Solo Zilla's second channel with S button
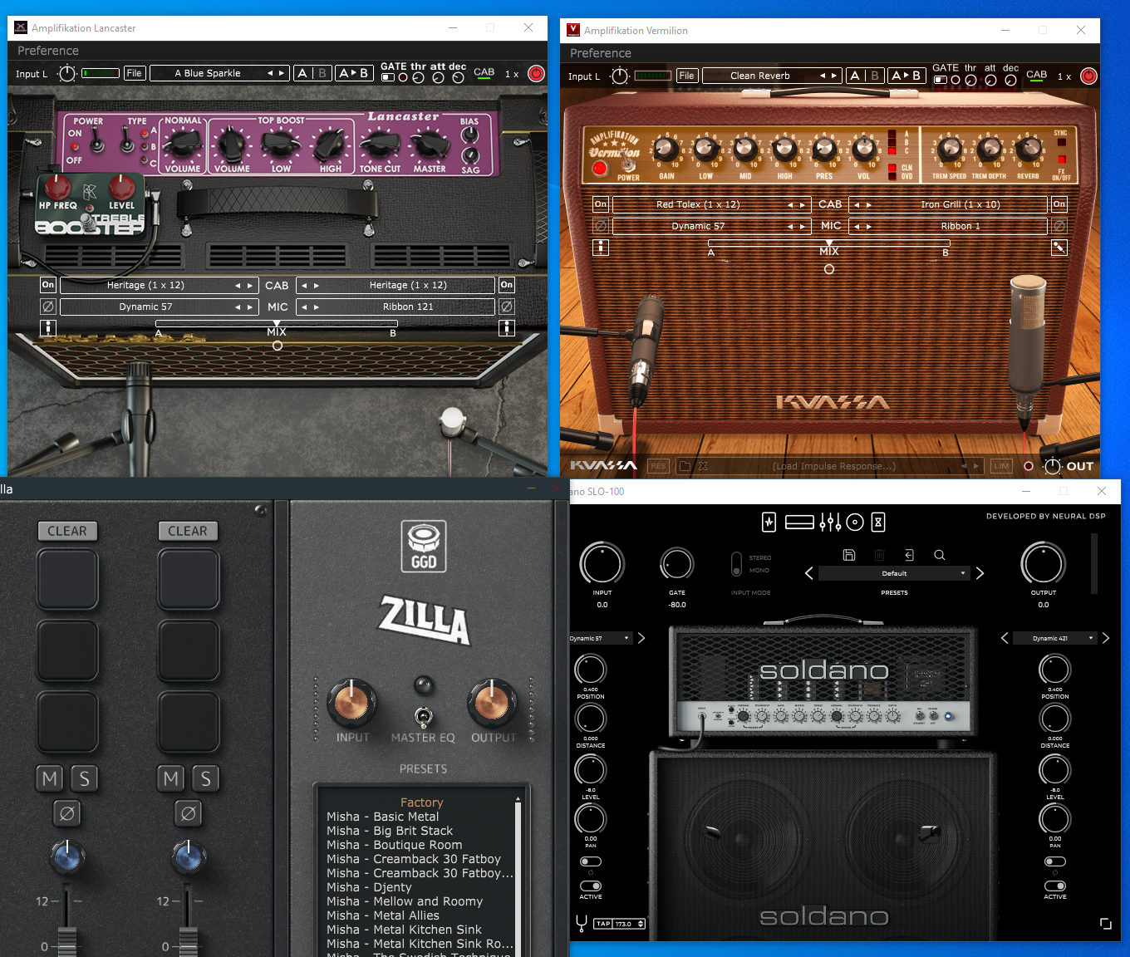The image size is (1130, 957). (205, 778)
